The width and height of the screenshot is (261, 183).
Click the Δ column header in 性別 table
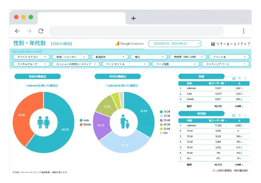[x=240, y=83]
